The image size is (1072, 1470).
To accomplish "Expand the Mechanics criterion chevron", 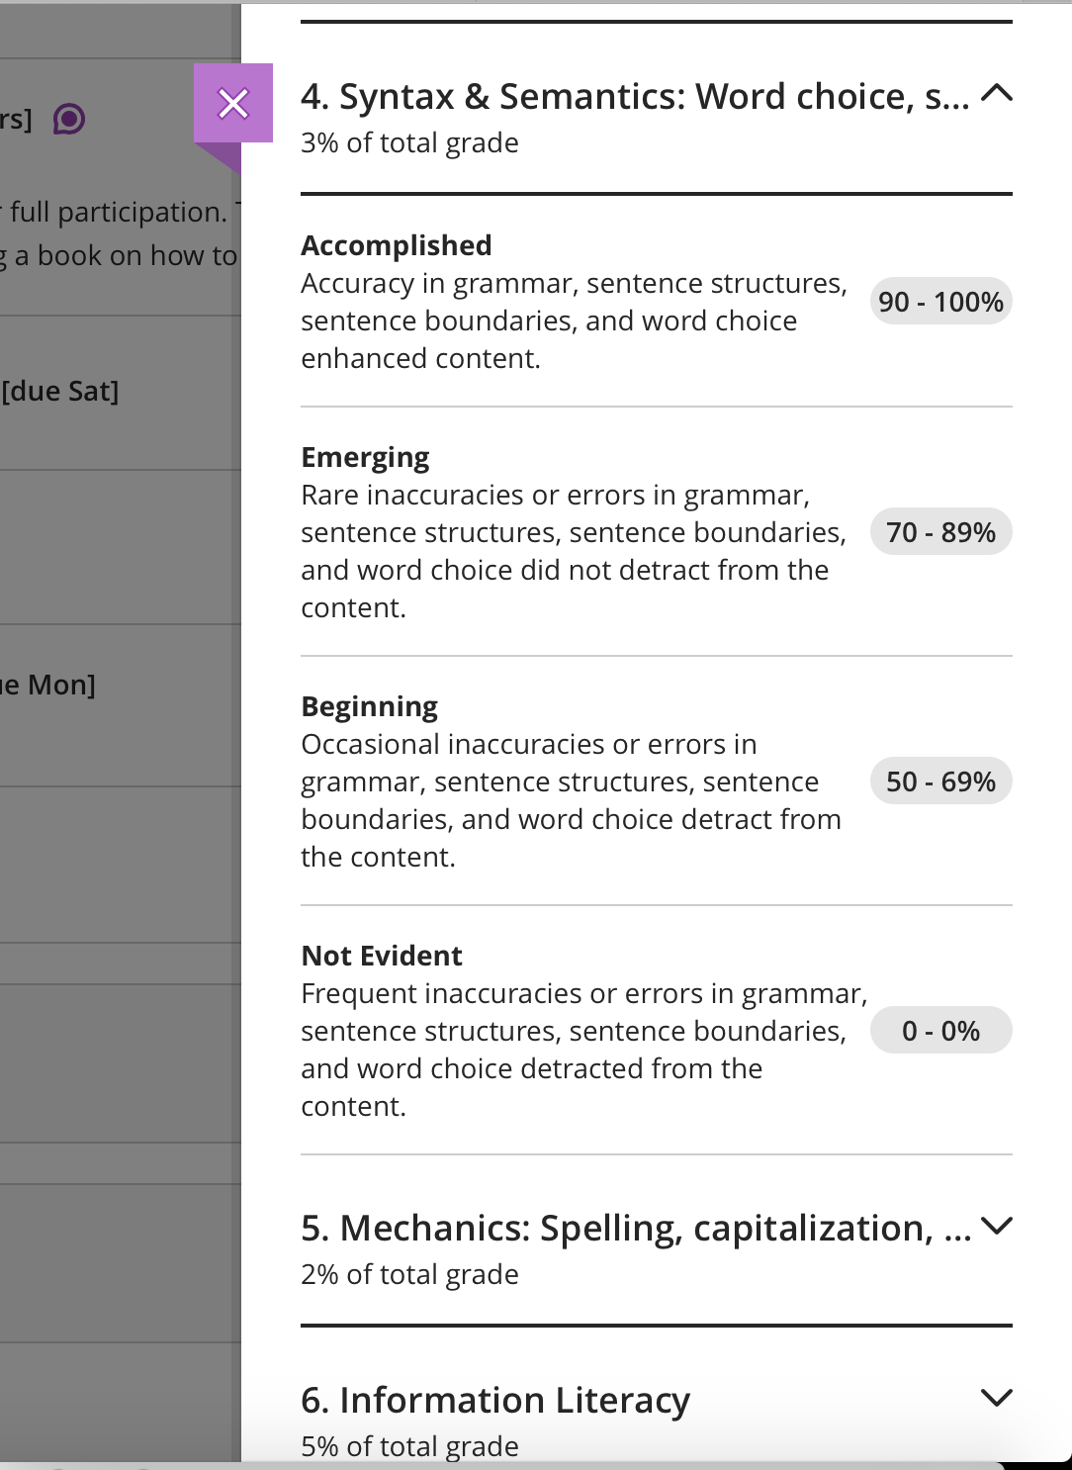I will click(997, 1226).
